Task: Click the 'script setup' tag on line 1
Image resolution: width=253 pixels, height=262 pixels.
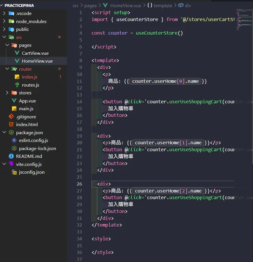Action: click(111, 13)
